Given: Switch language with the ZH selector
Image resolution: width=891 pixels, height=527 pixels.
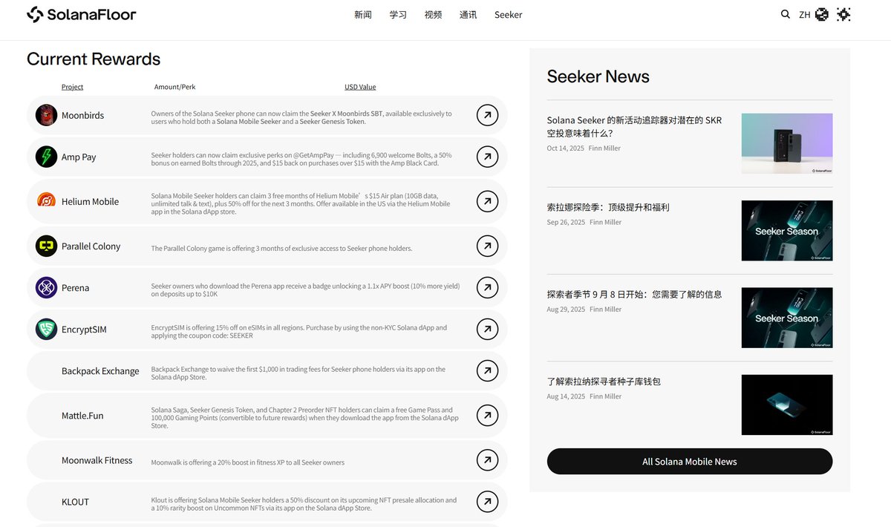Looking at the screenshot, I should (x=805, y=14).
